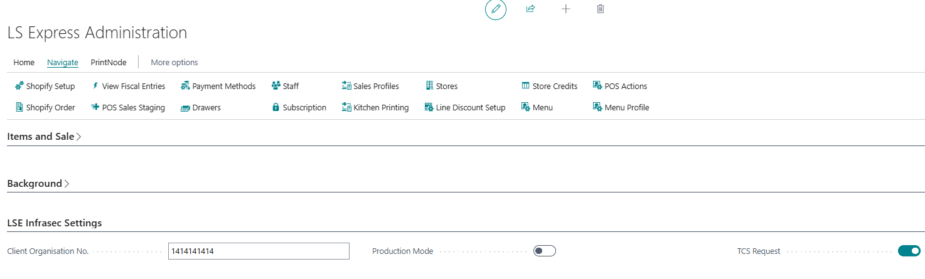Screen dimensions: 925x279
Task: Open Line Discount Setup
Action: click(x=464, y=108)
